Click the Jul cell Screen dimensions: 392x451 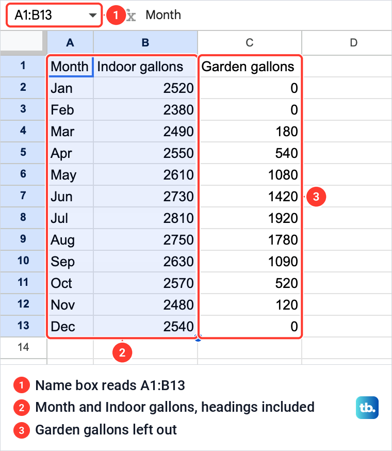pos(71,218)
